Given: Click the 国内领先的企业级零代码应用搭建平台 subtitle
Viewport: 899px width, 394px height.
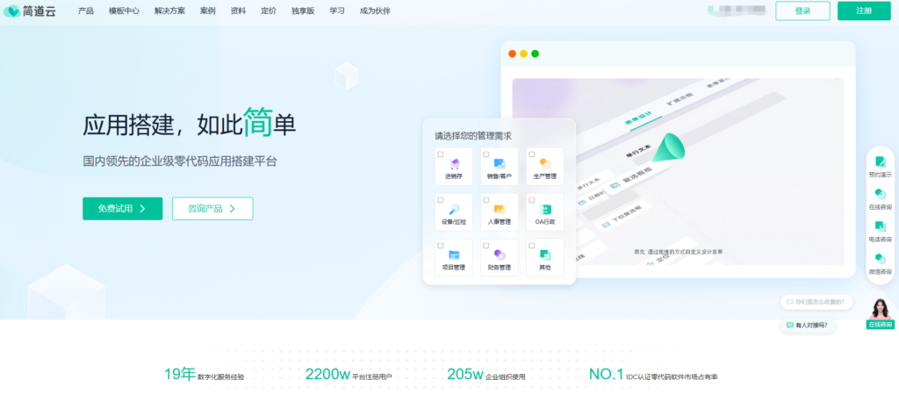Looking at the screenshot, I should coord(180,161).
